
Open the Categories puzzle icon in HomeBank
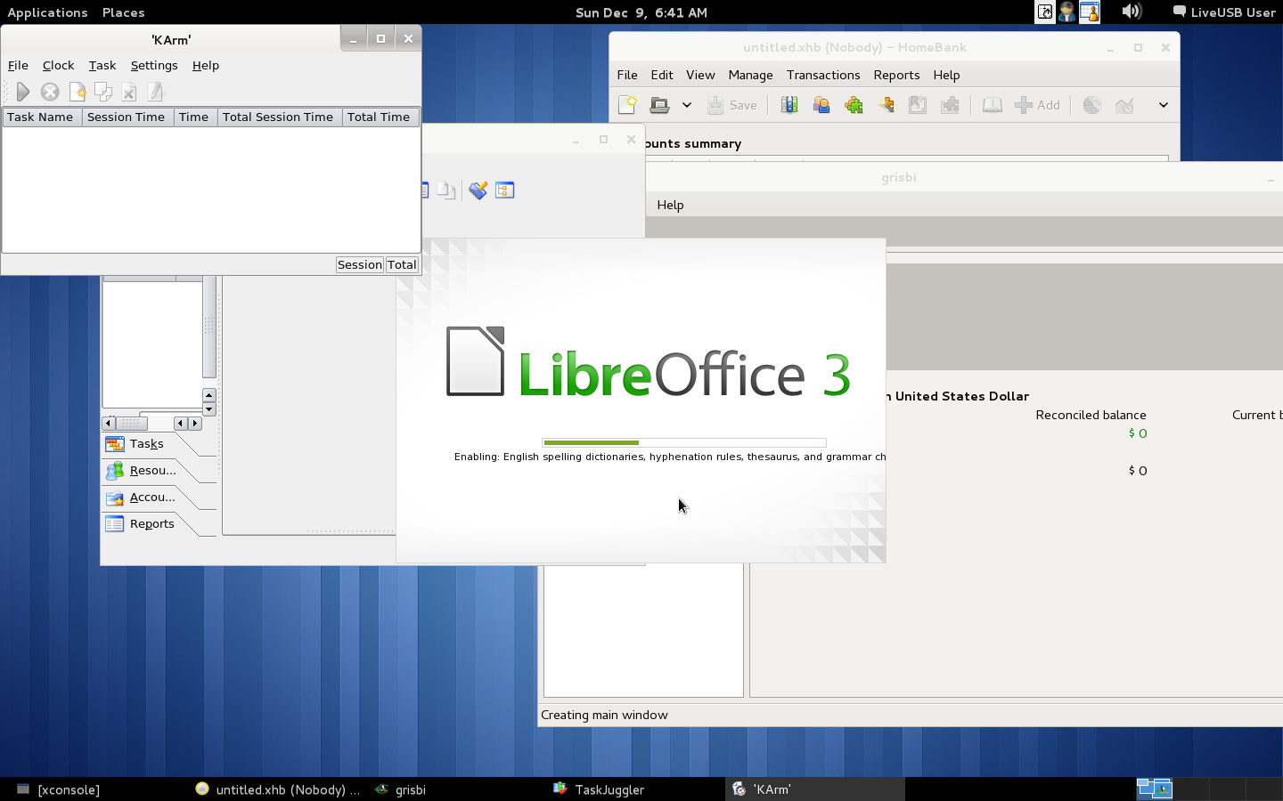[854, 105]
